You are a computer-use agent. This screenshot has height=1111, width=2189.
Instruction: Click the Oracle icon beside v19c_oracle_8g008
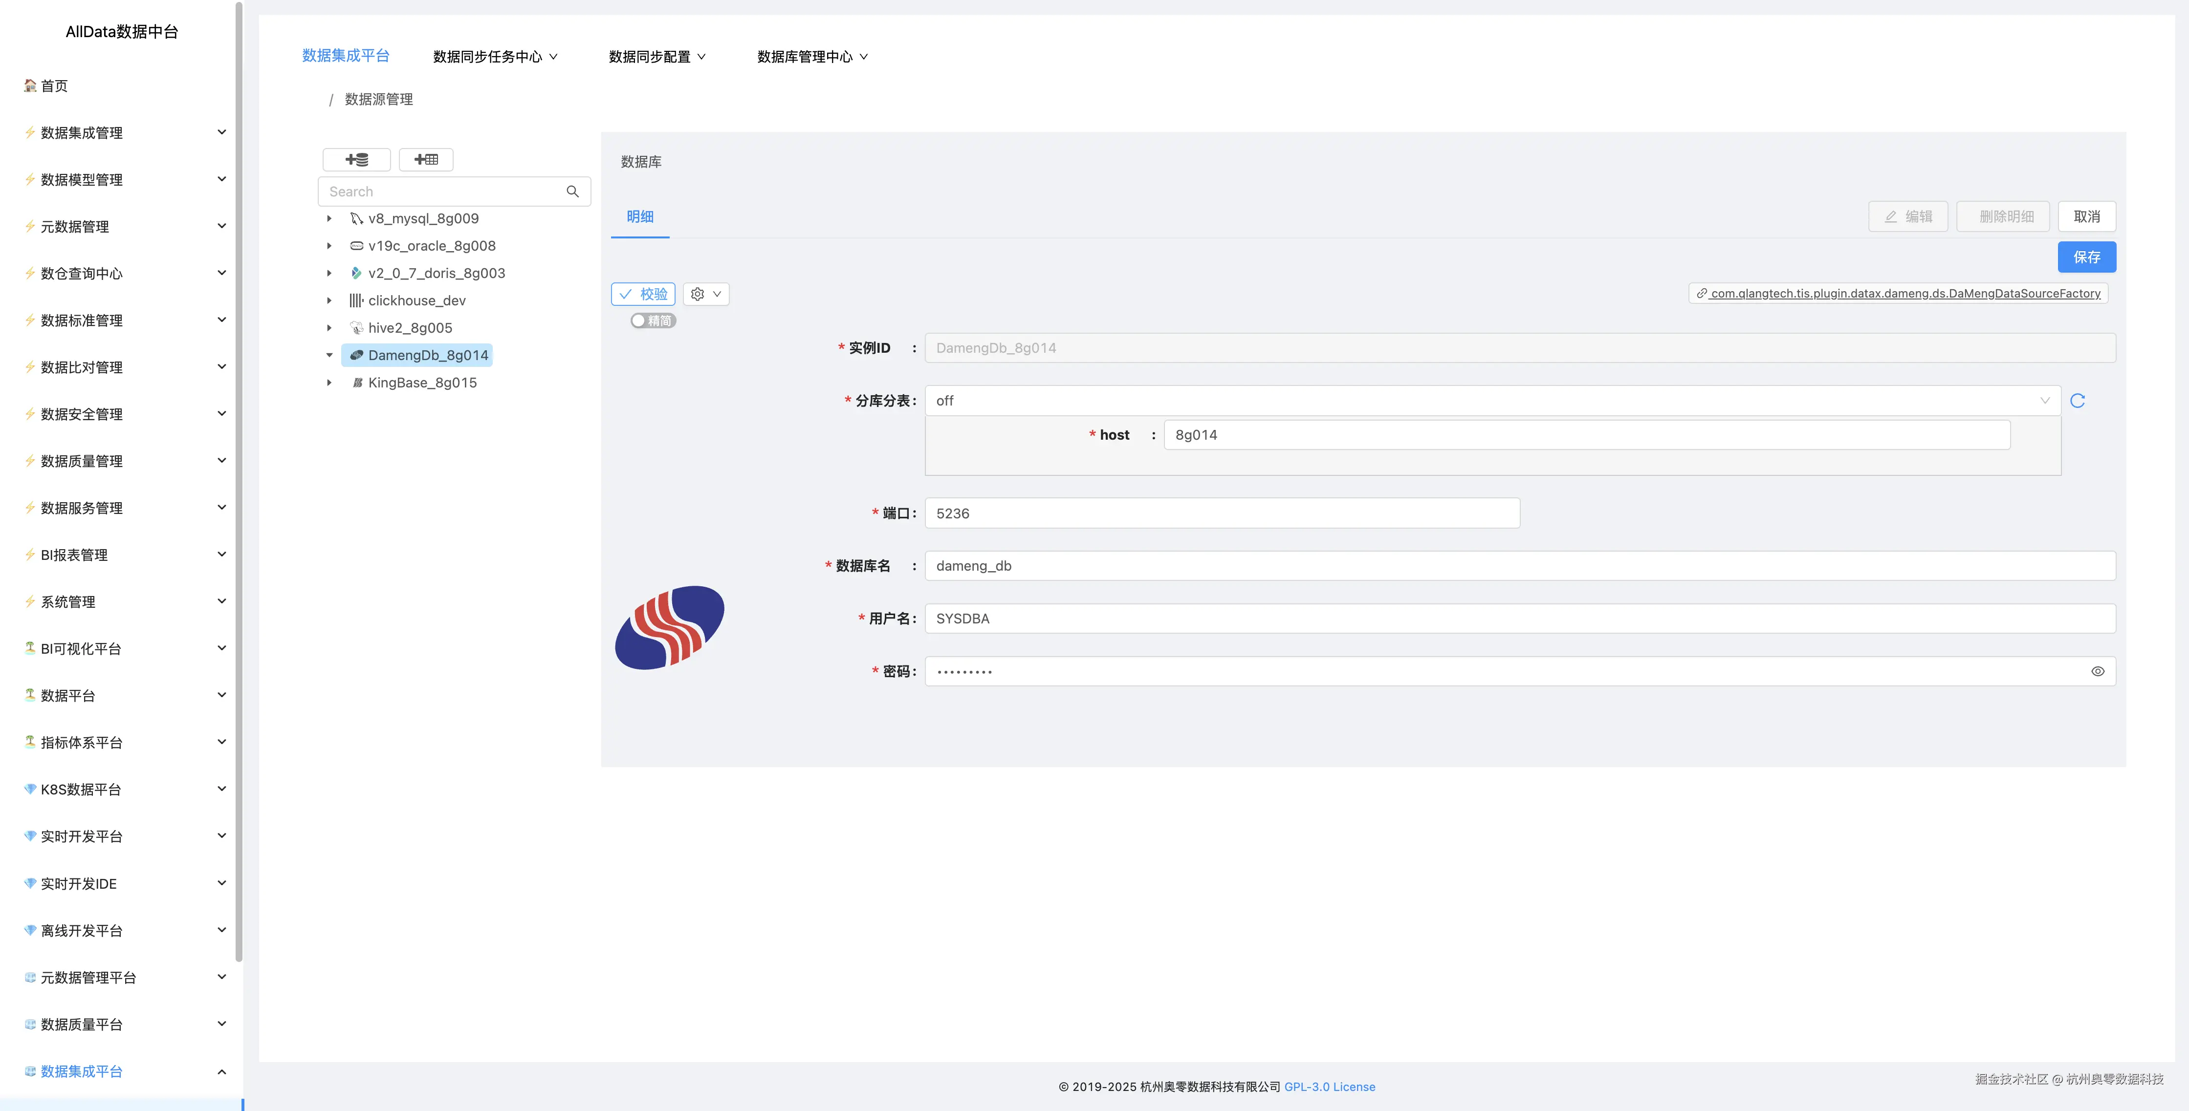(355, 245)
